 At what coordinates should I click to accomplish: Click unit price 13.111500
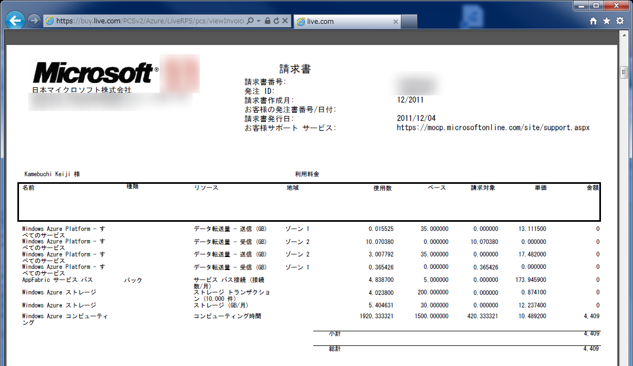(x=532, y=229)
